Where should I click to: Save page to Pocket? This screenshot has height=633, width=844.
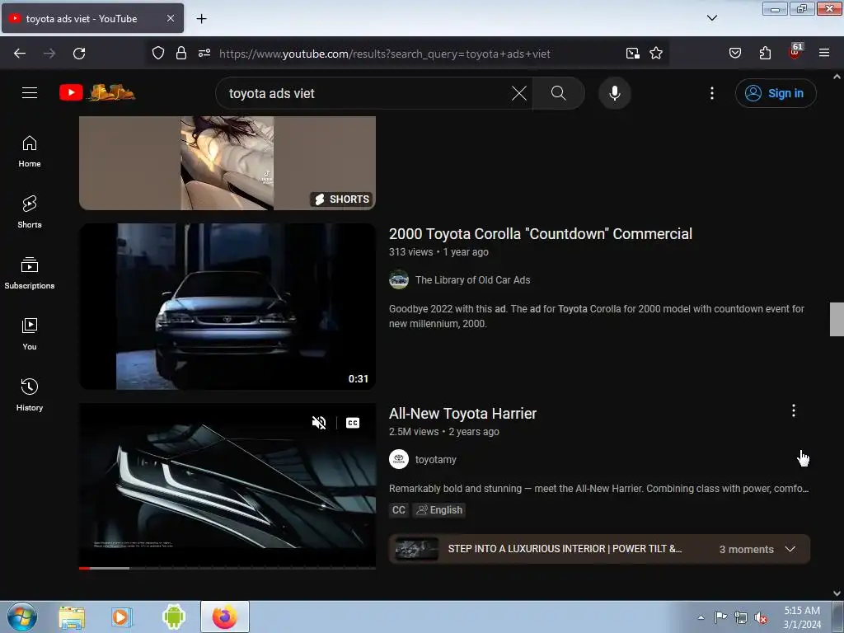[734, 54]
